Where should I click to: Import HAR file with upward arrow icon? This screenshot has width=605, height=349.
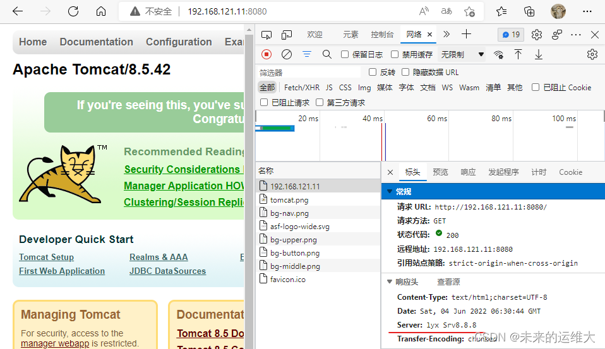(518, 54)
